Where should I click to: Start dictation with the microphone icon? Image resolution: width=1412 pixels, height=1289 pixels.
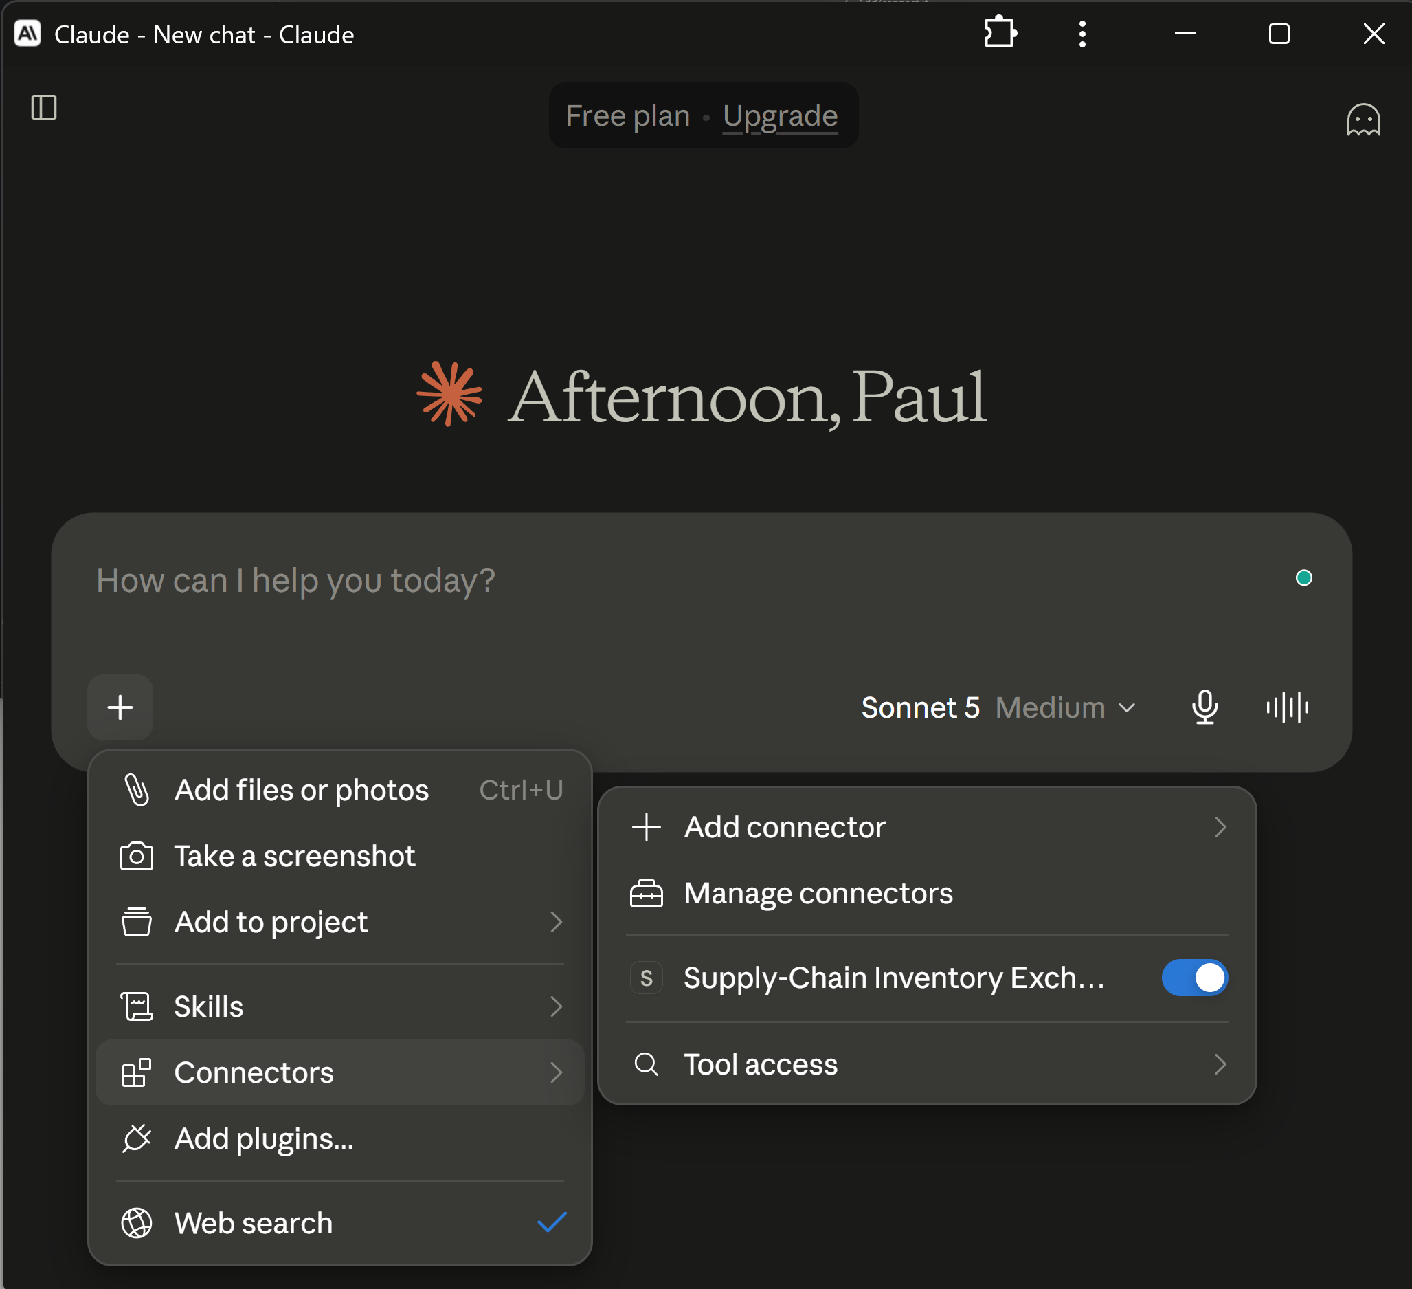(x=1204, y=707)
